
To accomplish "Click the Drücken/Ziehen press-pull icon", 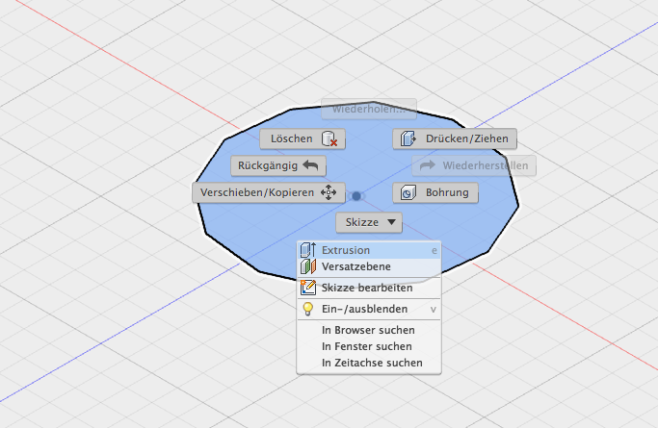I will click(408, 138).
